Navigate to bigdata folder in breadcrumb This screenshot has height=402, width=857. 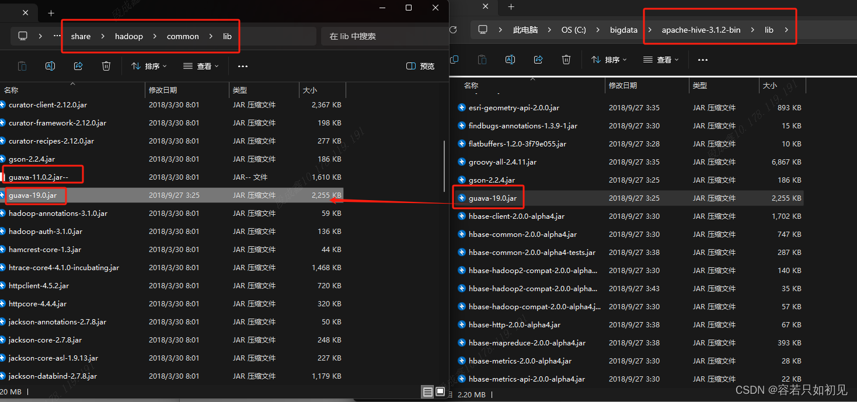[x=623, y=30]
